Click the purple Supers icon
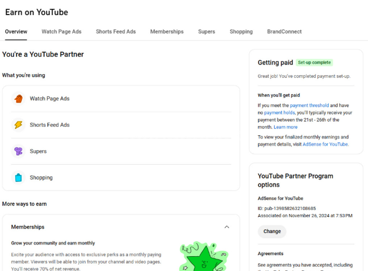368x271 pixels. (x=18, y=151)
